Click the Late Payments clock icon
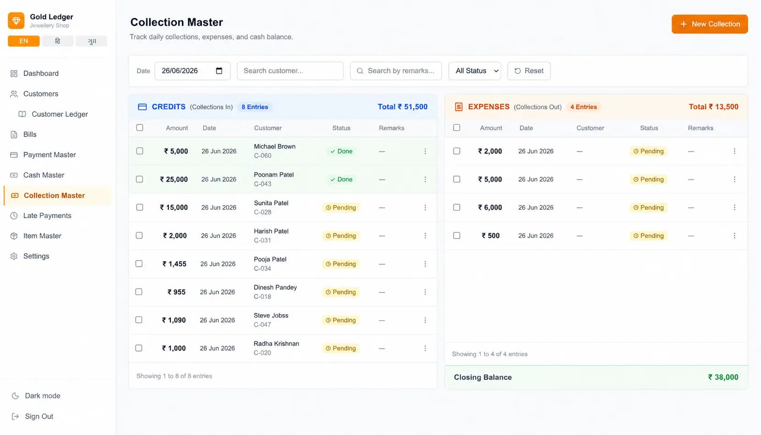The width and height of the screenshot is (761, 435). [14, 216]
